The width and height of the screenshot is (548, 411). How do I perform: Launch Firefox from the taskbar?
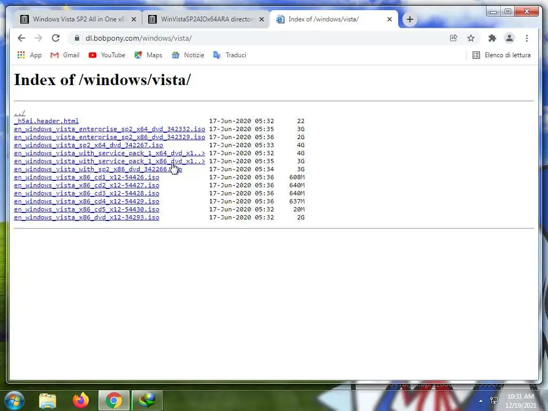coord(81,400)
